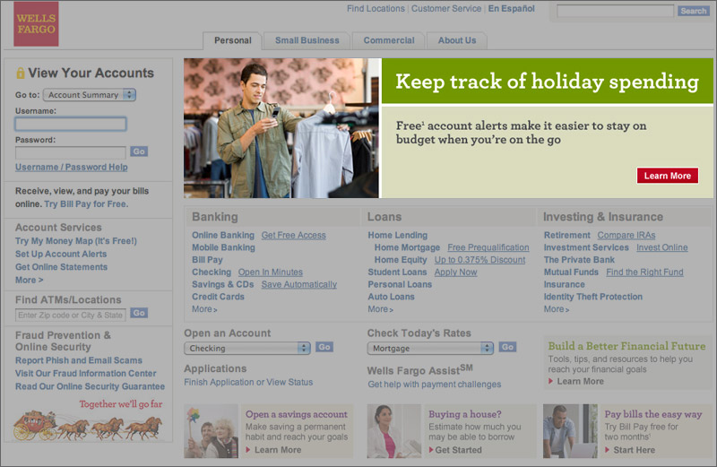Click Get help with payment challenges
The height and width of the screenshot is (467, 717).
pyautogui.click(x=435, y=385)
